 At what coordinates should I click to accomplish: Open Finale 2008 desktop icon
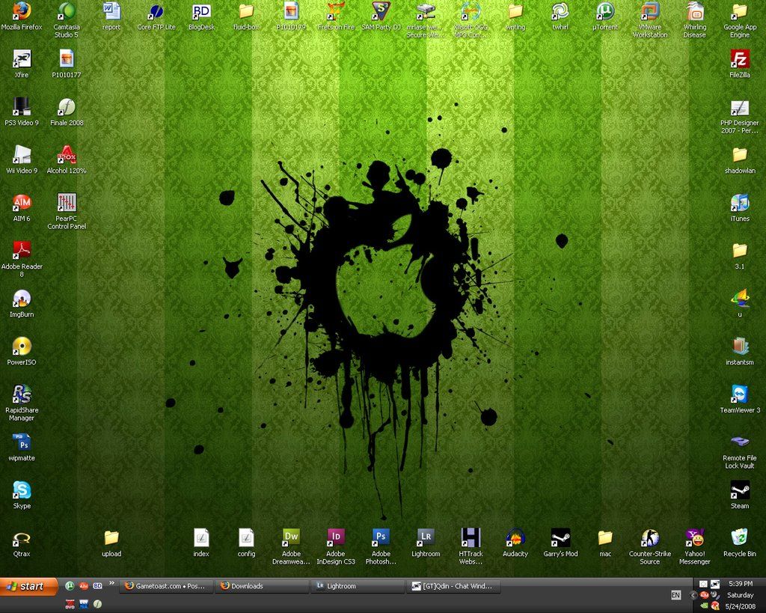(x=67, y=112)
